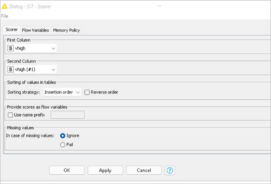
Task: Click the name prefix text field
Action: click(67, 115)
